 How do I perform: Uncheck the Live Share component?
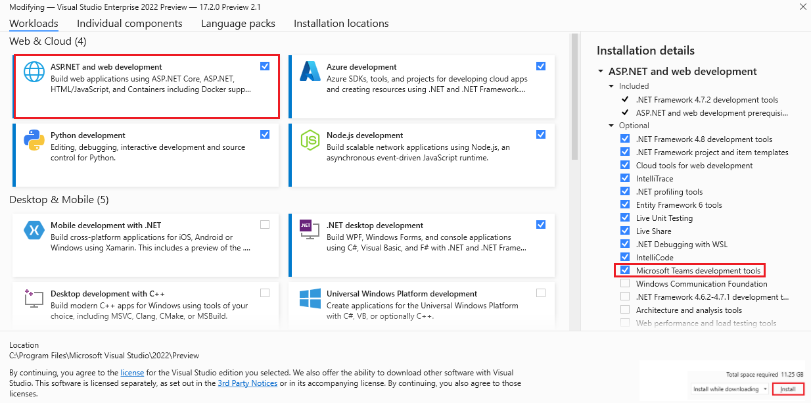click(624, 231)
